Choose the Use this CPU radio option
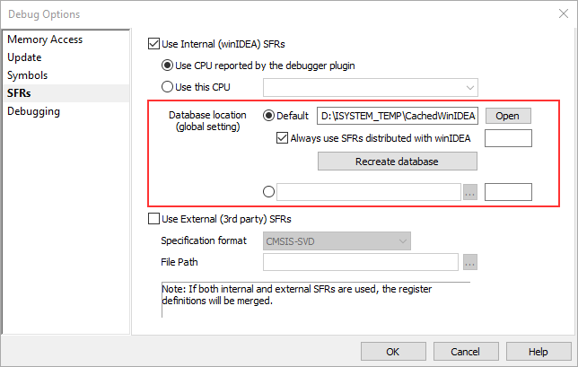This screenshot has width=578, height=367. pos(167,87)
